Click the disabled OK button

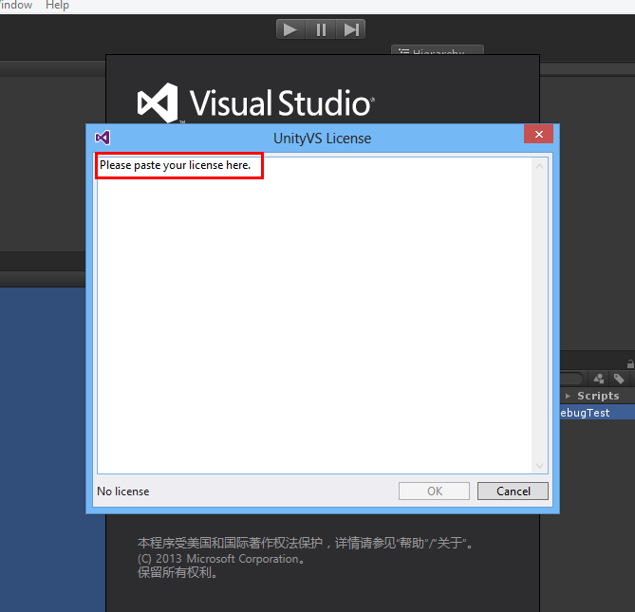[x=434, y=491]
